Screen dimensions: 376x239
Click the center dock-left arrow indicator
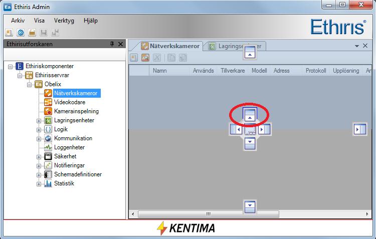tap(236, 129)
